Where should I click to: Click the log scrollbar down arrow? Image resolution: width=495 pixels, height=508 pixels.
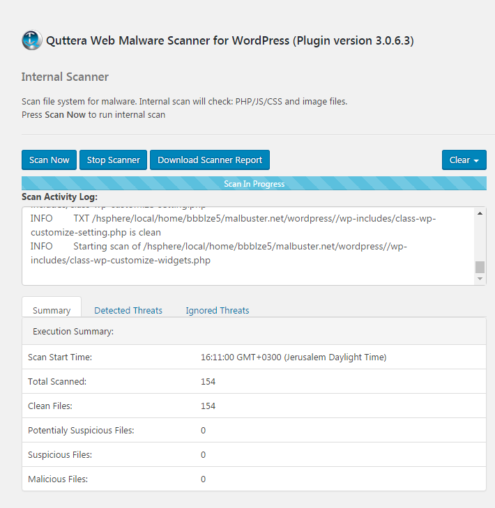480,279
